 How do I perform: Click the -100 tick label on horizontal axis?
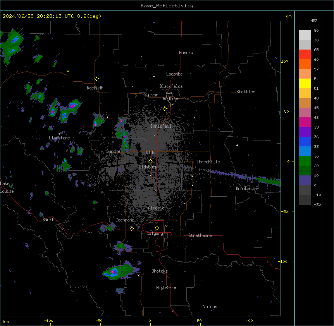tap(48, 321)
